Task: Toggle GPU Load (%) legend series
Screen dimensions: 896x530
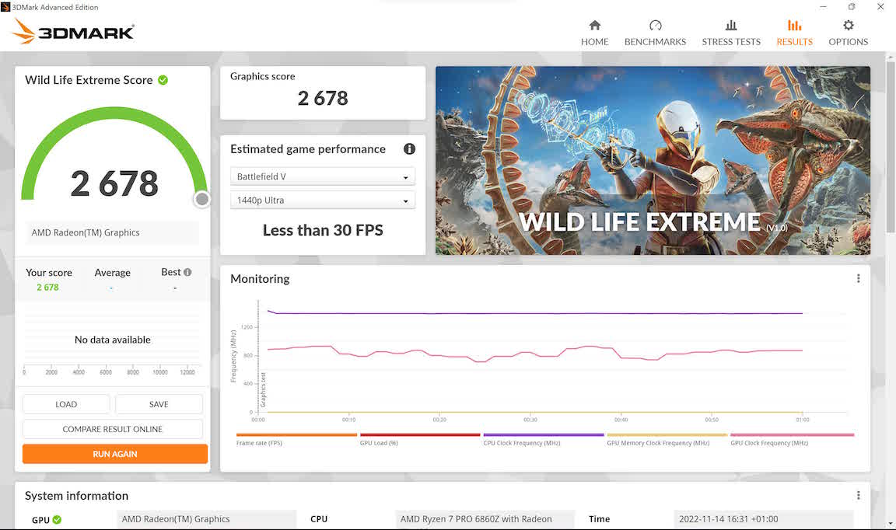Action: (379, 443)
